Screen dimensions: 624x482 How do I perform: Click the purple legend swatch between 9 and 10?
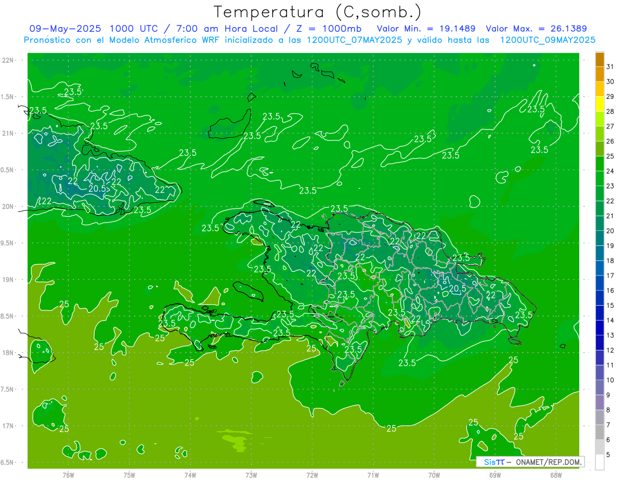pos(600,387)
